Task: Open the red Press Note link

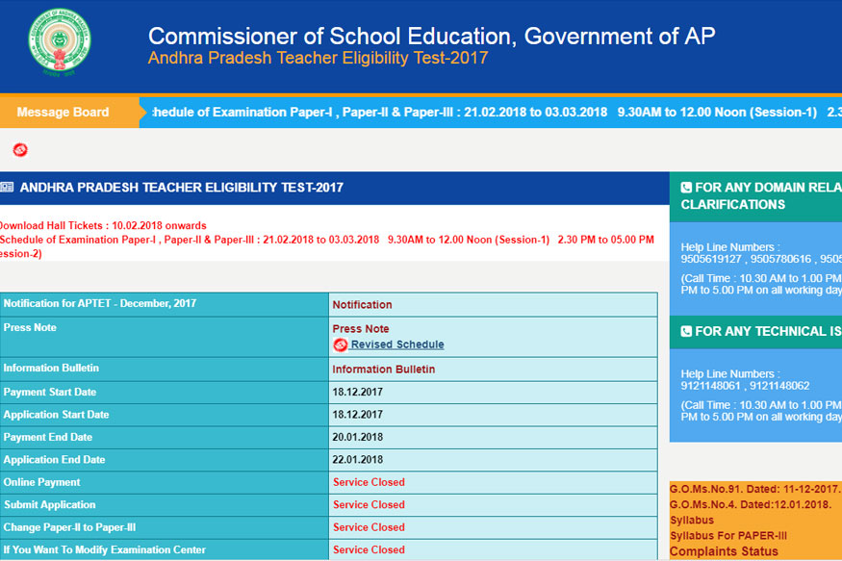Action: tap(360, 328)
